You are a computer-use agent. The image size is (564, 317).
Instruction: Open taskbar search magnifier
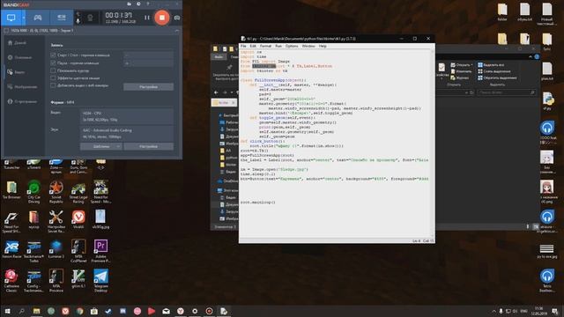tap(21, 311)
